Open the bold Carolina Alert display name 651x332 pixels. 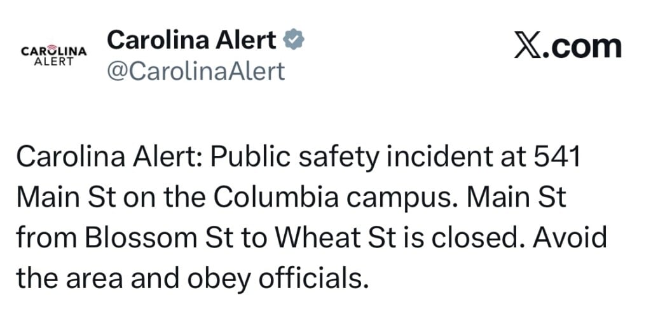191,41
